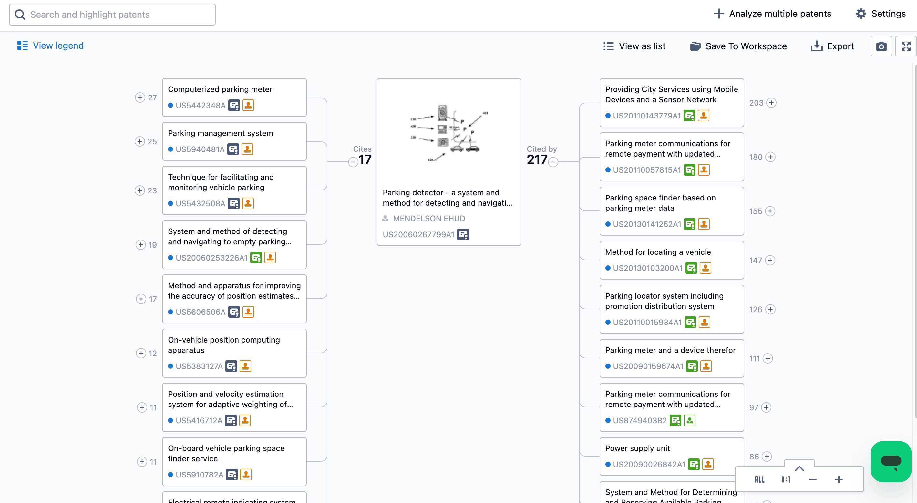917x503 pixels.
Task: Expand zoom panel with the up chevron
Action: (799, 468)
